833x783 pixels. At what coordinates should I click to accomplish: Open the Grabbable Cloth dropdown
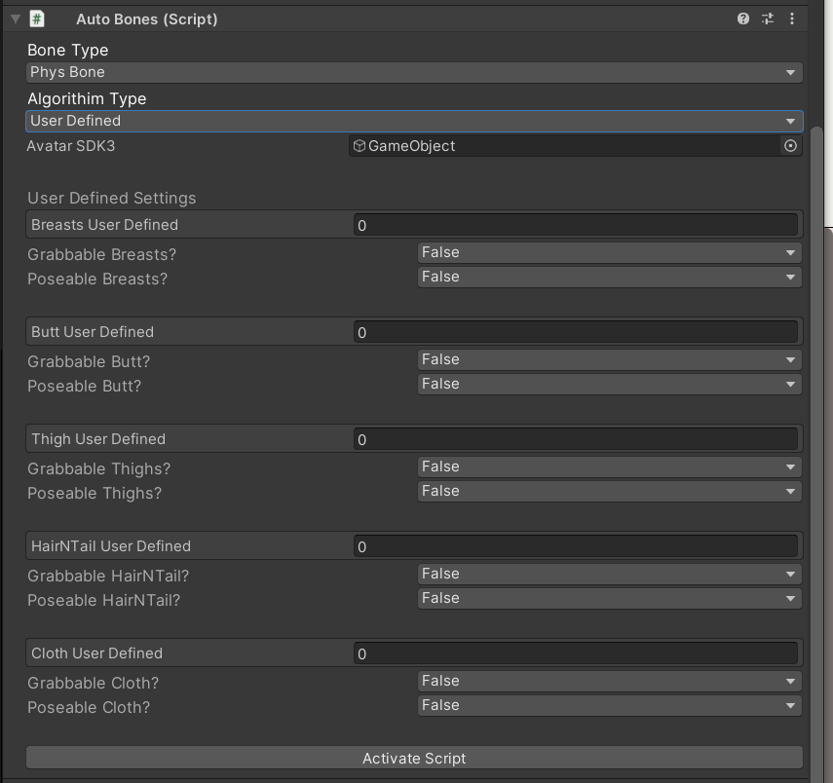609,681
